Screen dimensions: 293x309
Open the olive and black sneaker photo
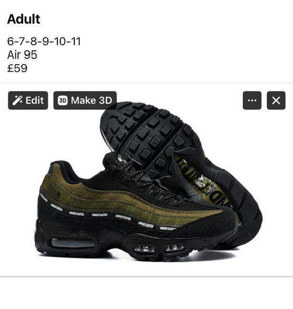tap(146, 179)
